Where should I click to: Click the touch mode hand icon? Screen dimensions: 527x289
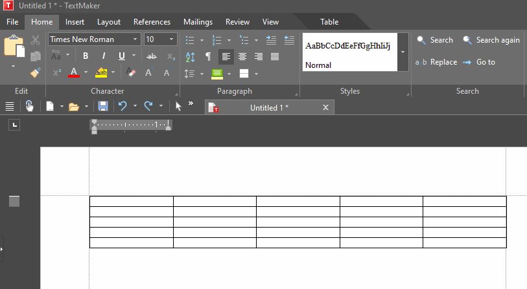click(x=29, y=106)
